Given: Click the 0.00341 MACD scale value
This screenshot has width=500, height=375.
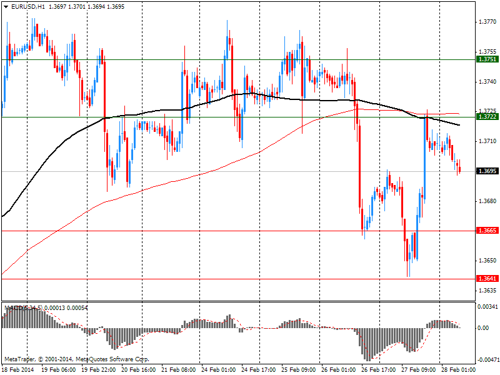Looking at the screenshot, I should [x=487, y=307].
